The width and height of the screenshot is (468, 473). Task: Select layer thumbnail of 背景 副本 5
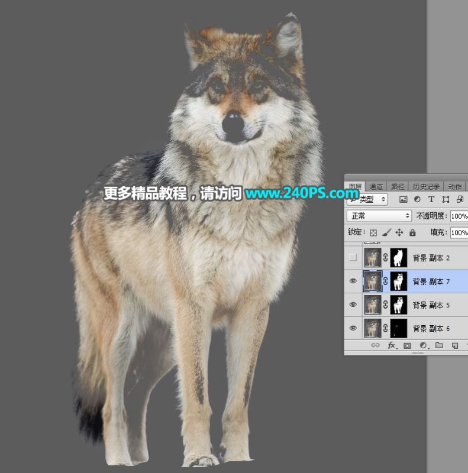373,304
